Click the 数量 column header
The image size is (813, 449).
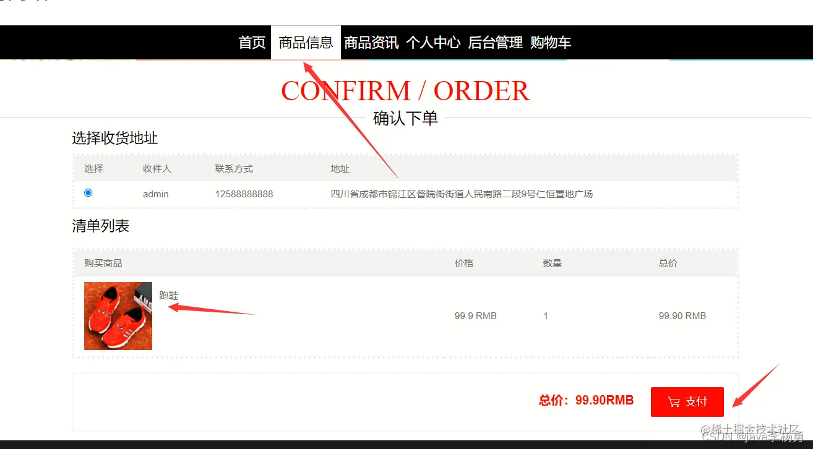[x=553, y=263]
